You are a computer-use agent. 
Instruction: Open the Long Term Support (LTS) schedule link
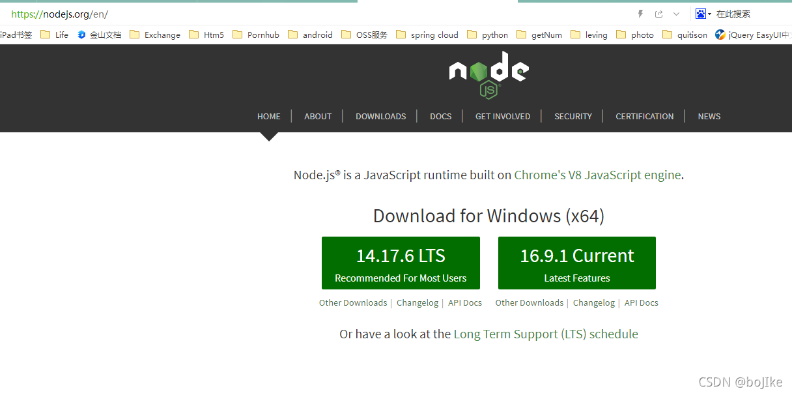click(x=546, y=334)
